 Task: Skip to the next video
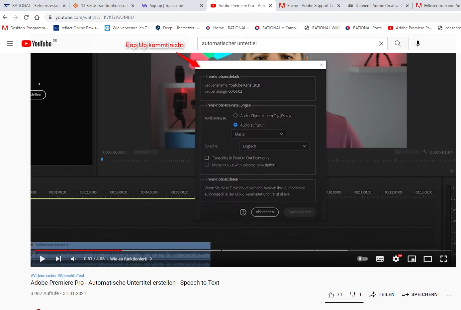[x=58, y=259]
